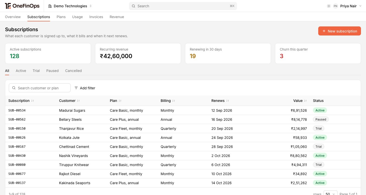Click the building icon beside Demo Technologies
Screen dimensions: 366x195
pyautogui.click(x=50, y=6)
